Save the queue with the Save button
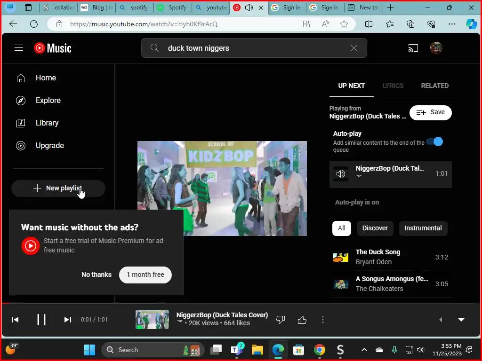The width and height of the screenshot is (482, 361). 430,112
